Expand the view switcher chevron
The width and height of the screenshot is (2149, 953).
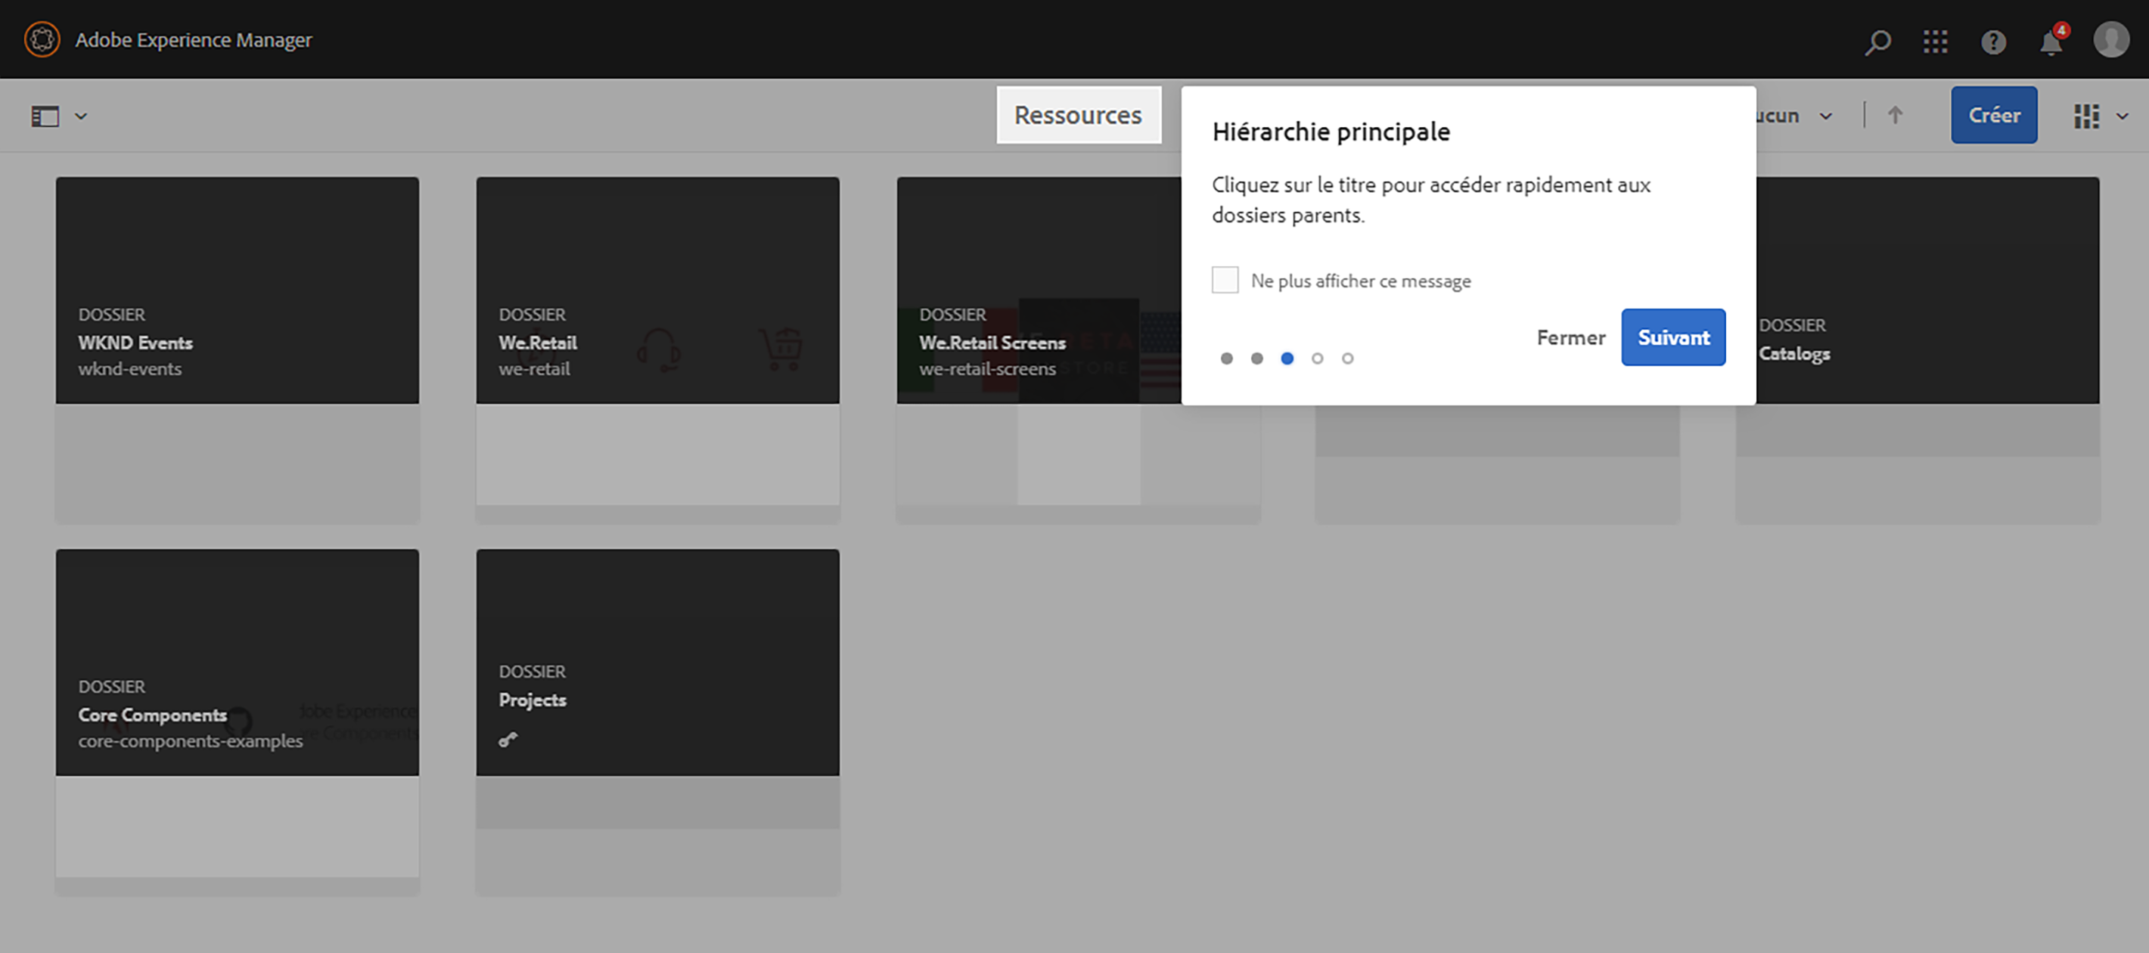[x=2122, y=116]
